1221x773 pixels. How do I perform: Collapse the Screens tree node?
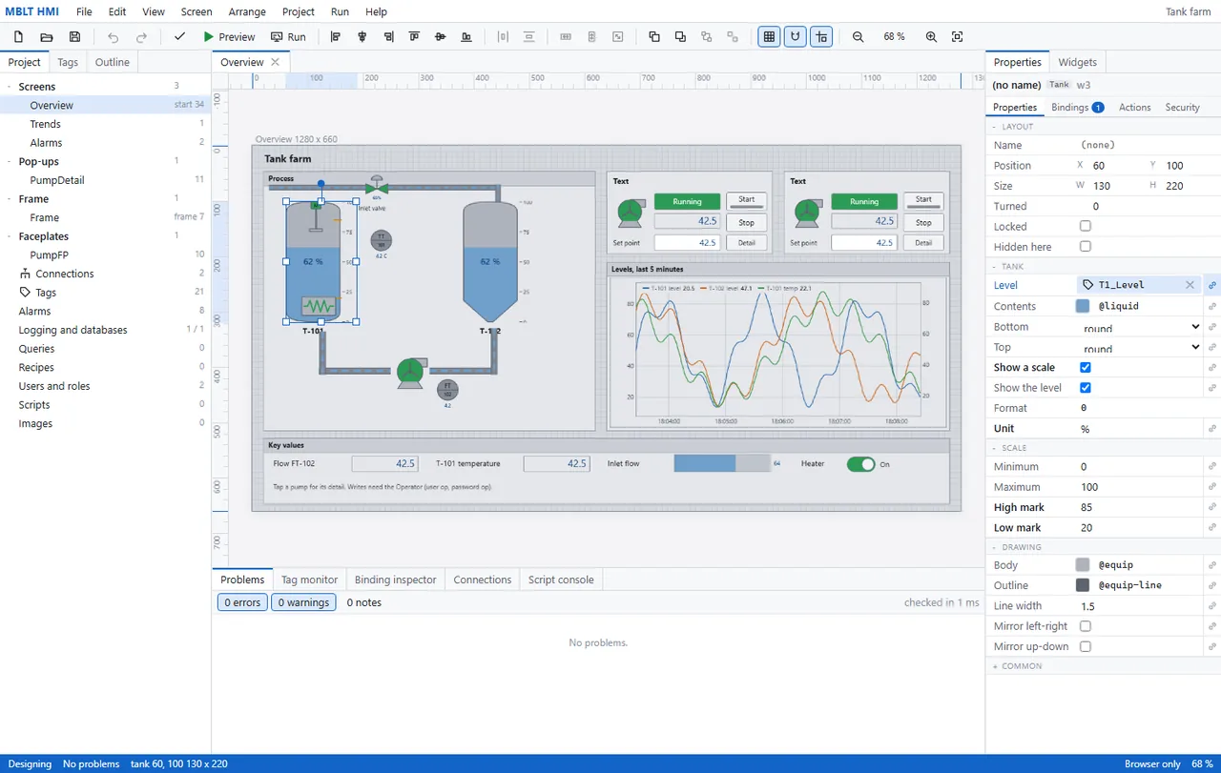10,87
